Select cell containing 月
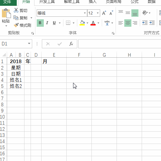This screenshot has height=161, width=161. (x=54, y=61)
